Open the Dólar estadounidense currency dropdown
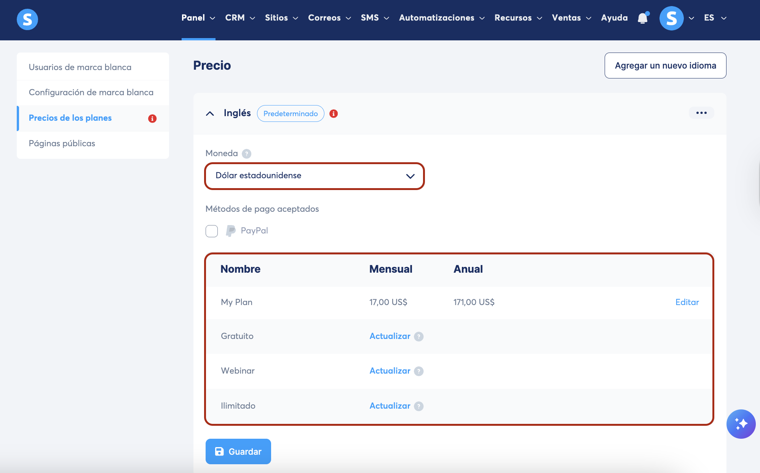 [x=315, y=176]
